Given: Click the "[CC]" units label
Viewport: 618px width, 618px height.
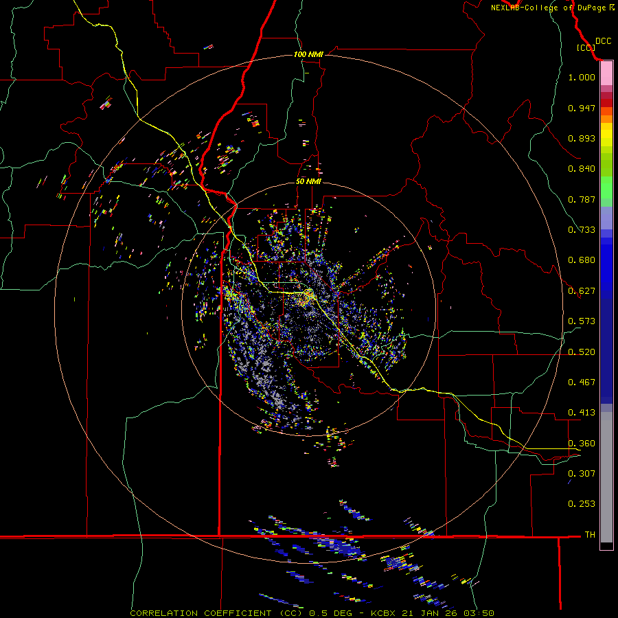Looking at the screenshot, I should [586, 47].
